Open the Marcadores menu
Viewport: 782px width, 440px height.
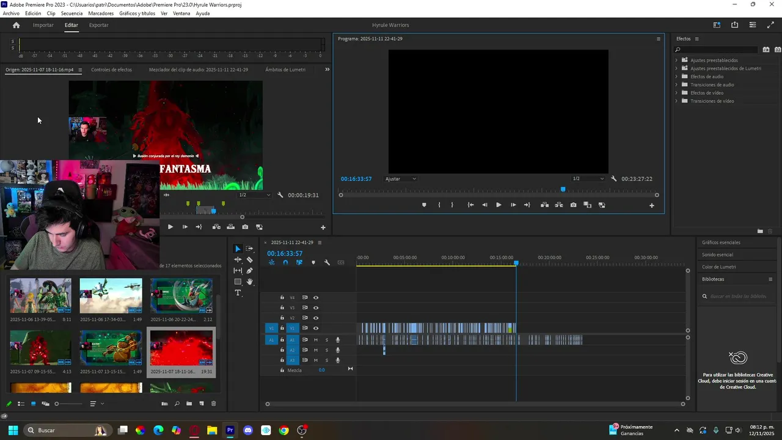101,13
